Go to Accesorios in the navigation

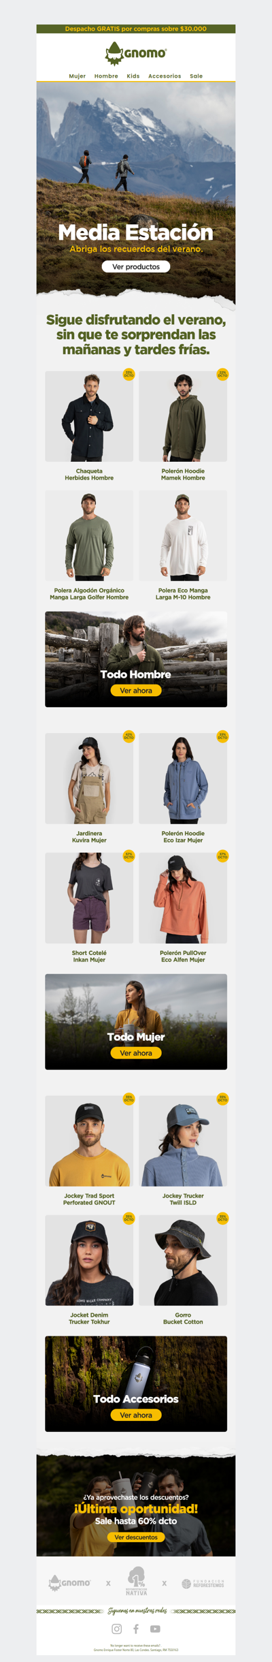point(165,76)
